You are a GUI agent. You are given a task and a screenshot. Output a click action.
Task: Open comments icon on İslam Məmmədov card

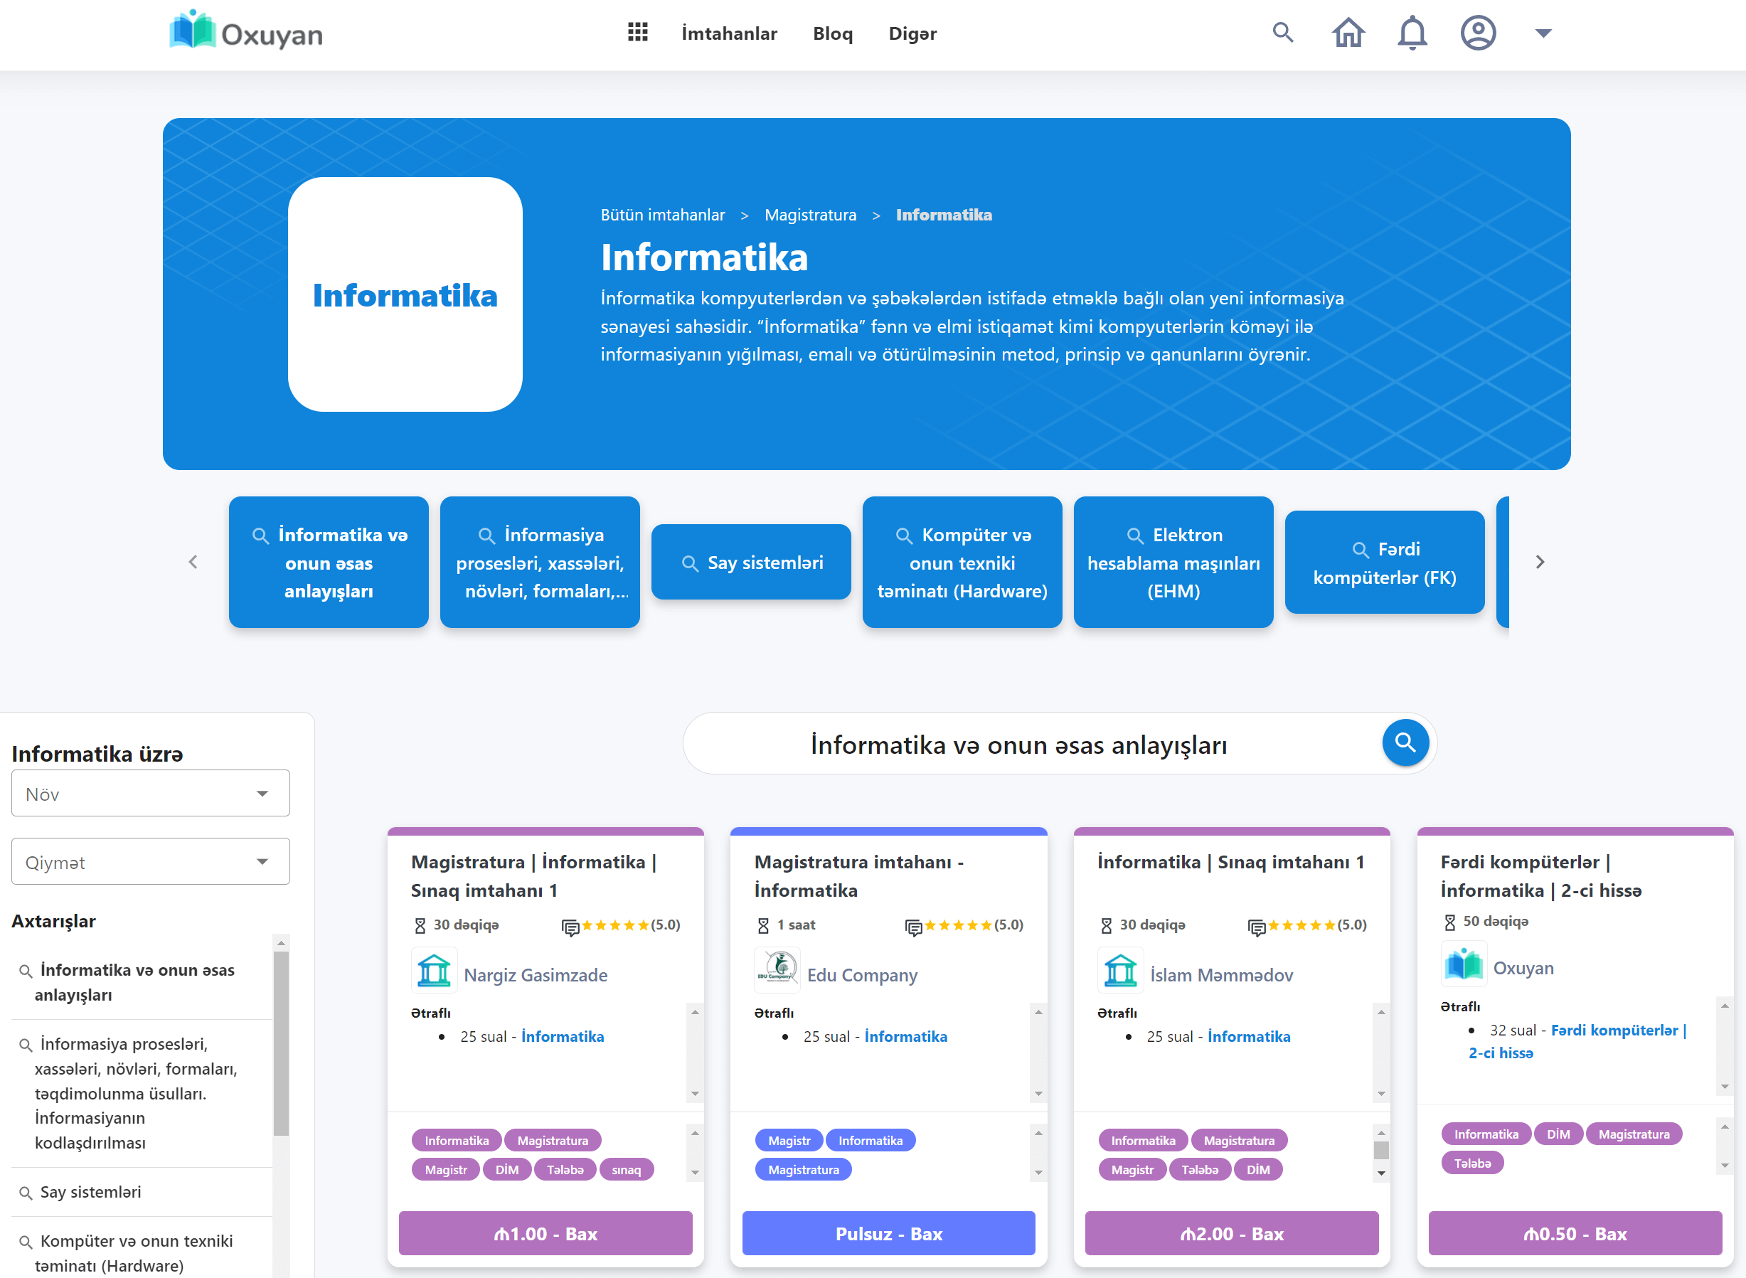click(1257, 927)
